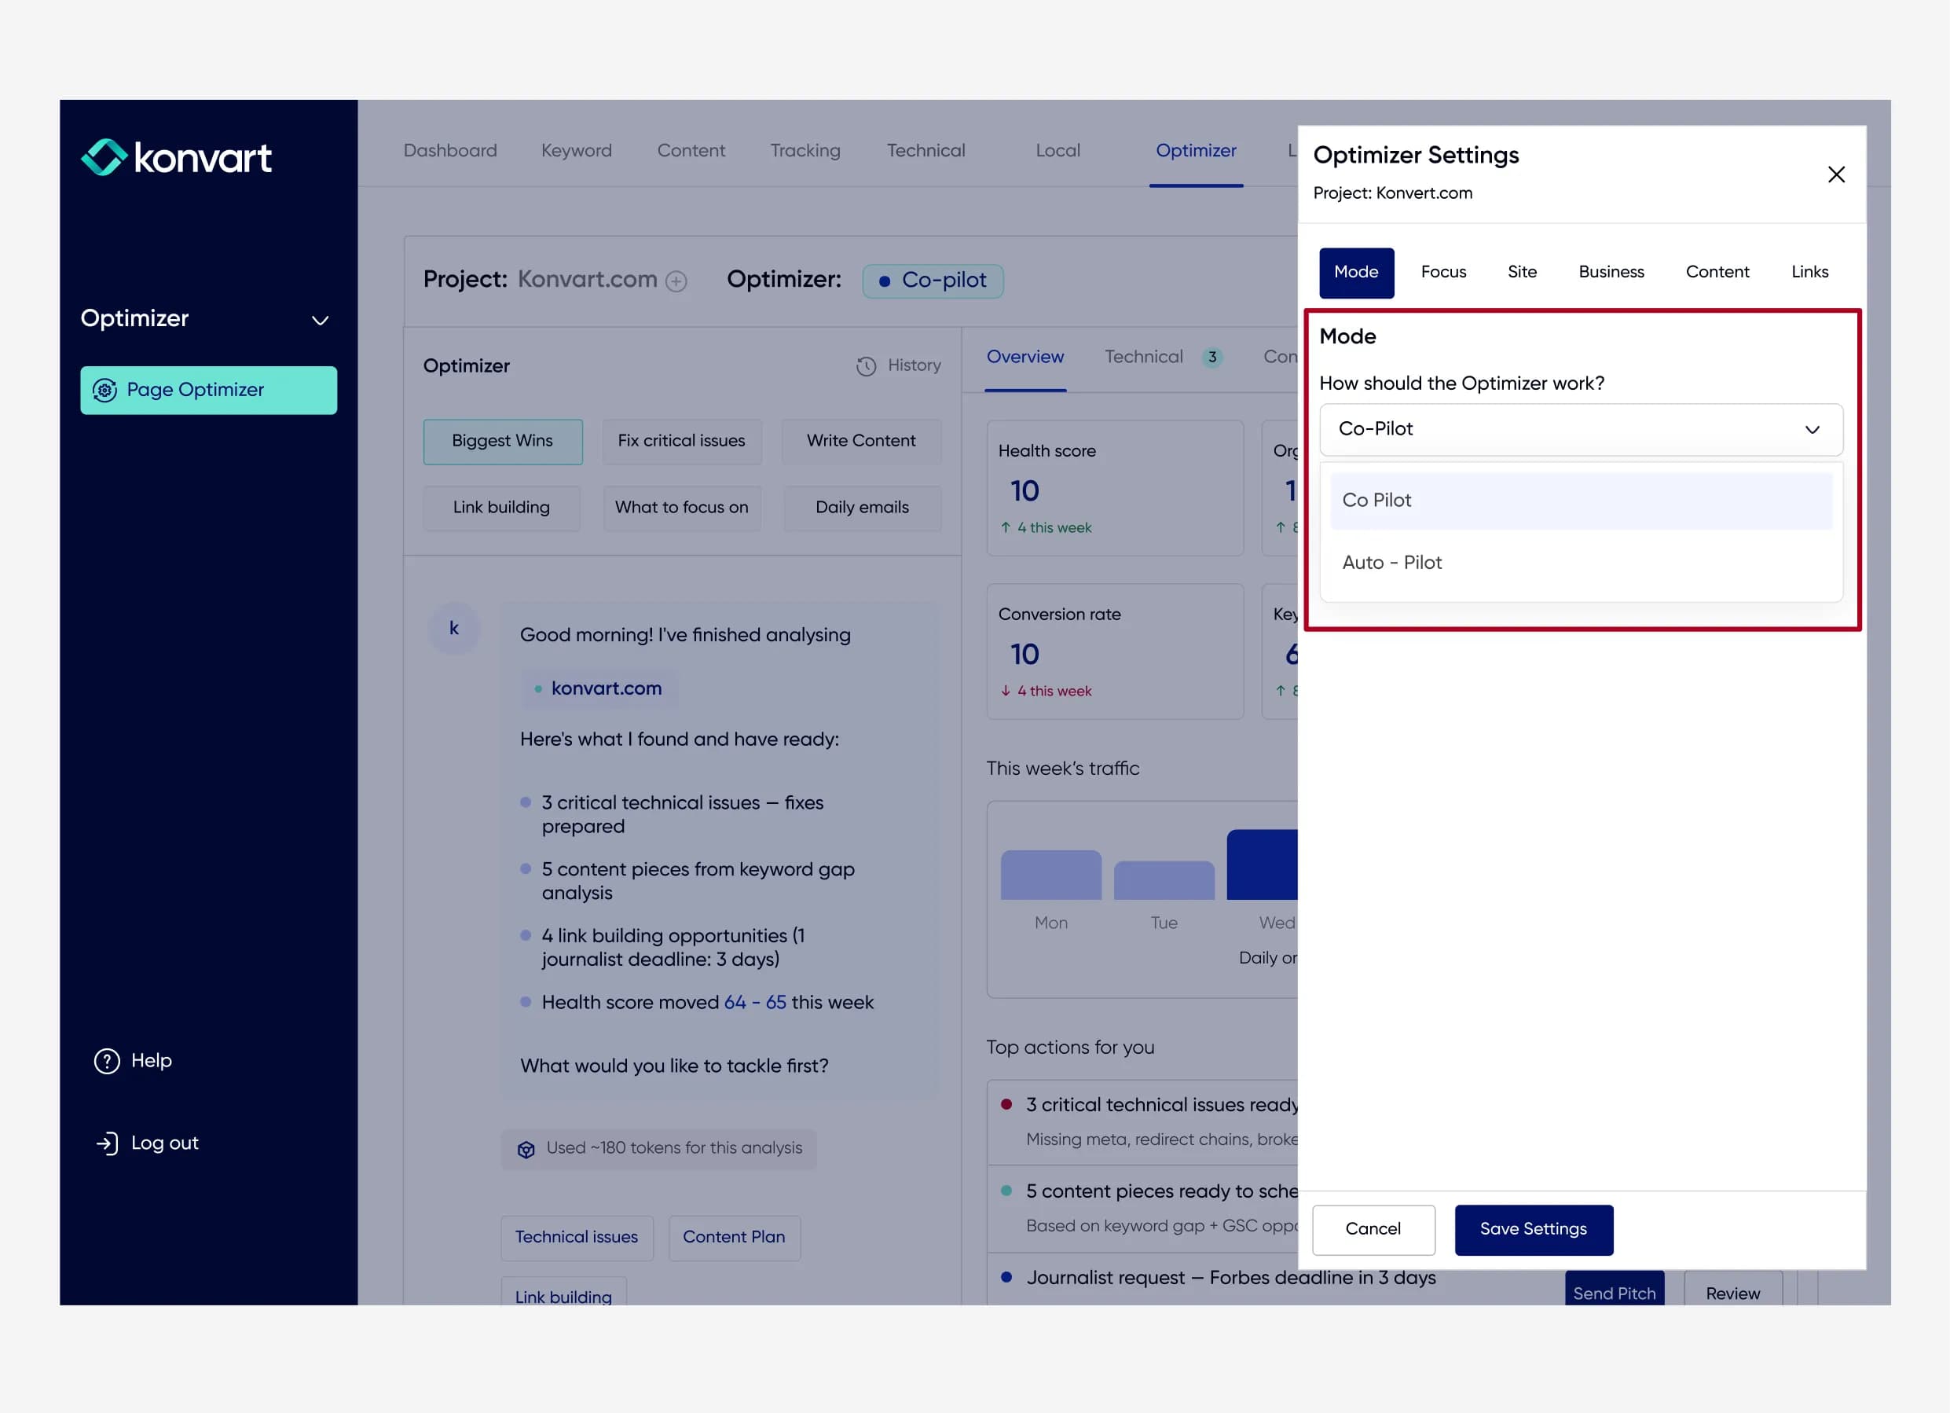Select the Biggest Wins button

tap(502, 442)
